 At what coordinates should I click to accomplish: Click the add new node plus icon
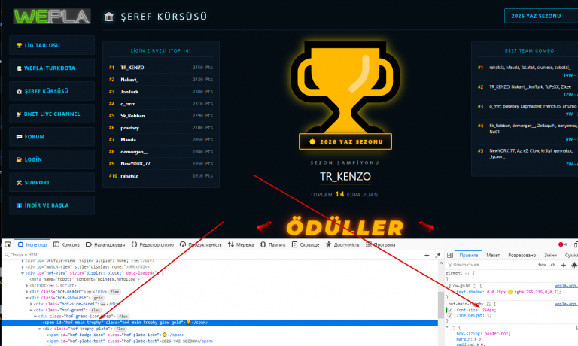pos(427,255)
